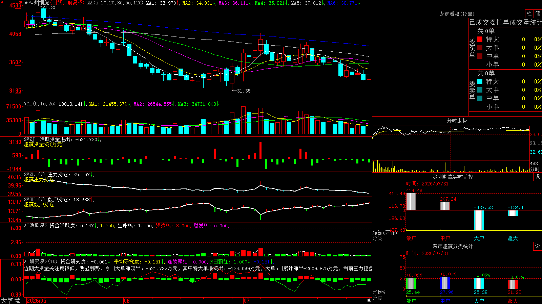Click the low price marker 31.35

(x=244, y=91)
